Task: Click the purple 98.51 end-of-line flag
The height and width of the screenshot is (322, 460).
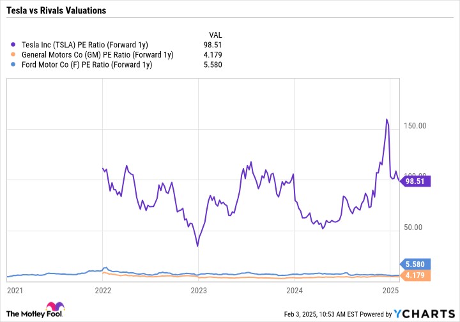Action: click(x=415, y=181)
